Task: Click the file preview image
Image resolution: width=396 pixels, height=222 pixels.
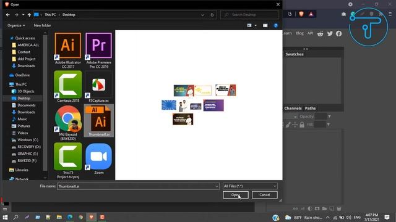Action: tap(199, 105)
